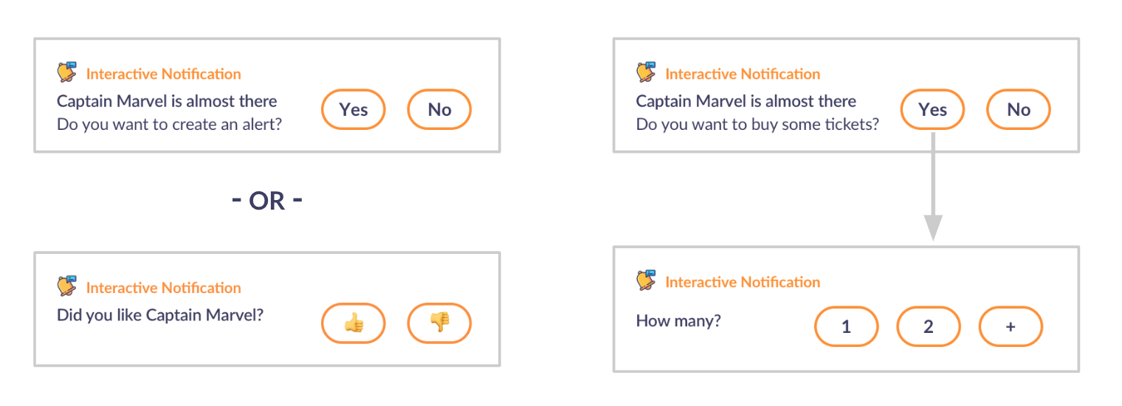Click the bell icon in the buy tickets notification
Viewport: 1122px width, 406px height.
click(x=647, y=72)
